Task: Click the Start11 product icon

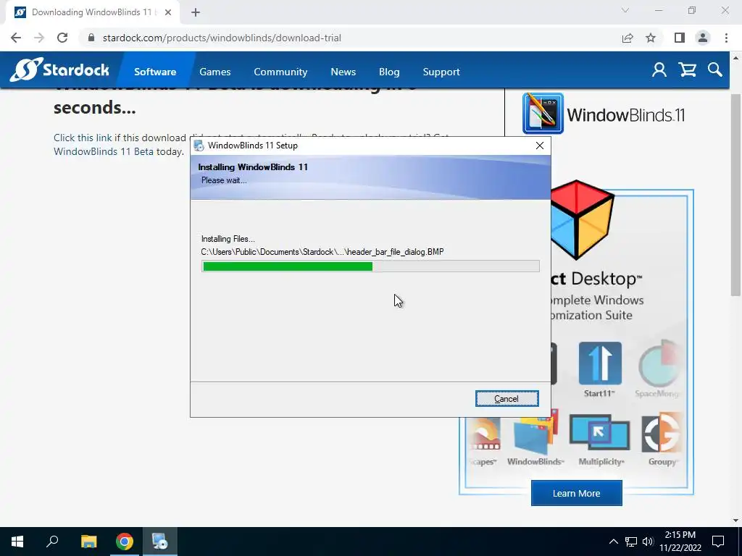Action: coord(600,363)
